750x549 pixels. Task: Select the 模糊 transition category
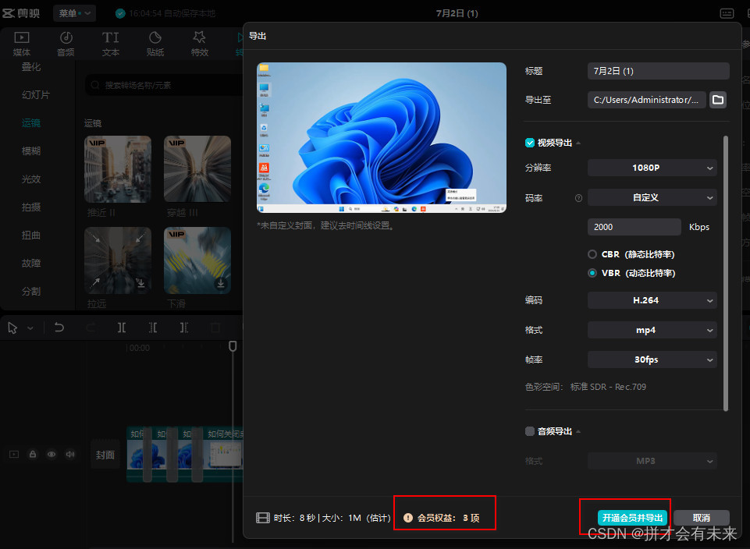pyautogui.click(x=31, y=151)
